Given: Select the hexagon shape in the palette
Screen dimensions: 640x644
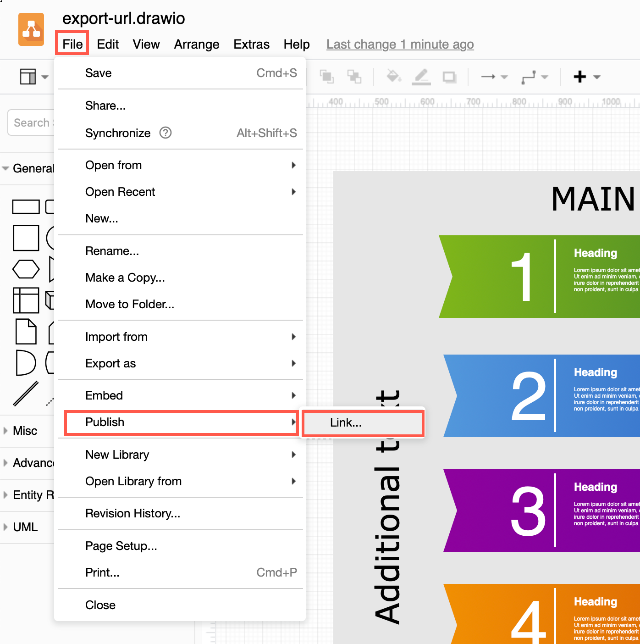Looking at the screenshot, I should pyautogui.click(x=26, y=269).
